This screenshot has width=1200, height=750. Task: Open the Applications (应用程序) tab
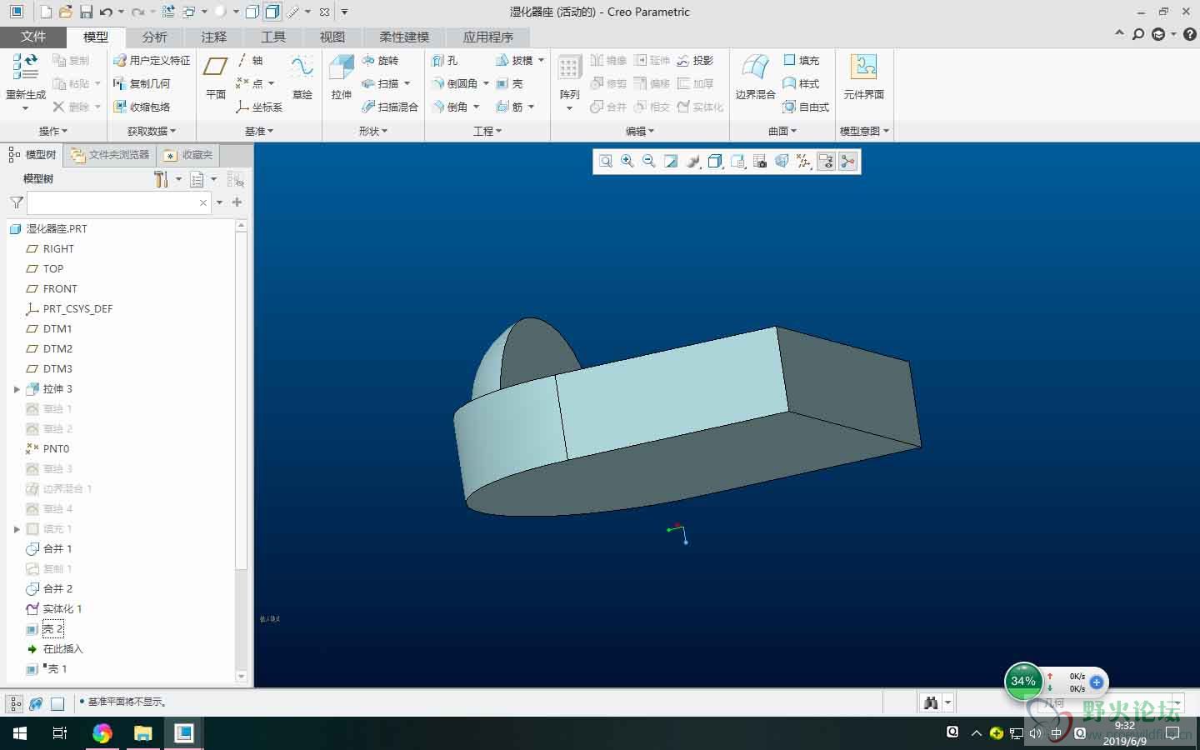pos(488,37)
